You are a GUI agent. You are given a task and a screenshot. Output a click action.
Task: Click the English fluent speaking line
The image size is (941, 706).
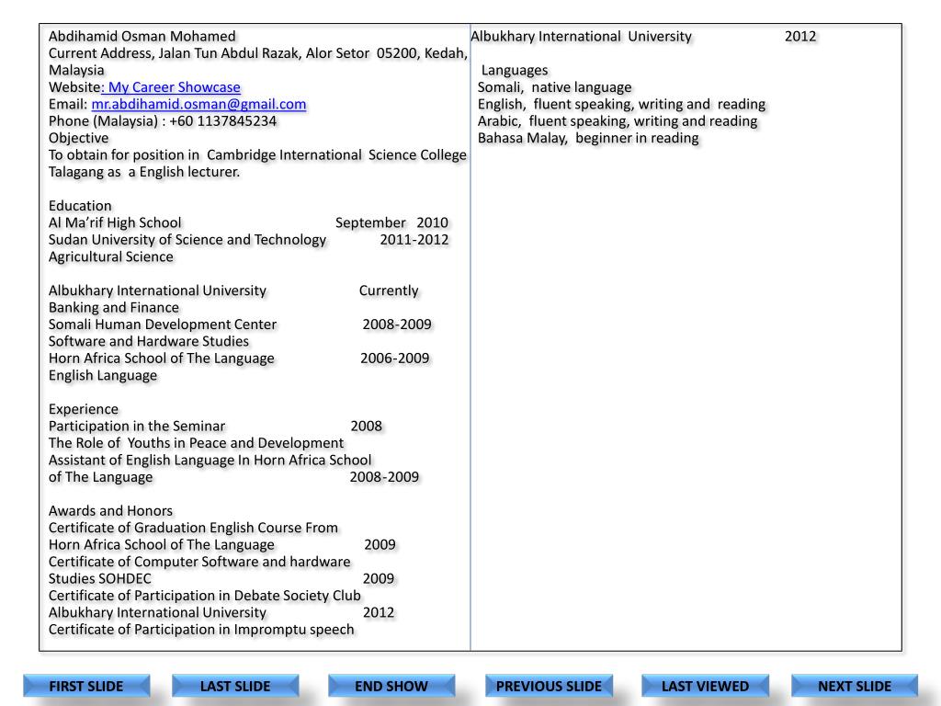coord(622,104)
